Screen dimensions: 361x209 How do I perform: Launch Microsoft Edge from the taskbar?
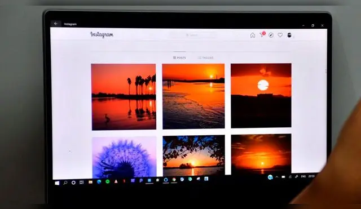pyautogui.click(x=99, y=181)
